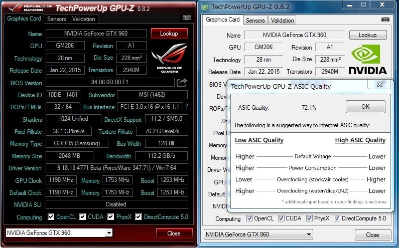Click the Bus Interface value PCI-E 3.0 x16

point(150,107)
